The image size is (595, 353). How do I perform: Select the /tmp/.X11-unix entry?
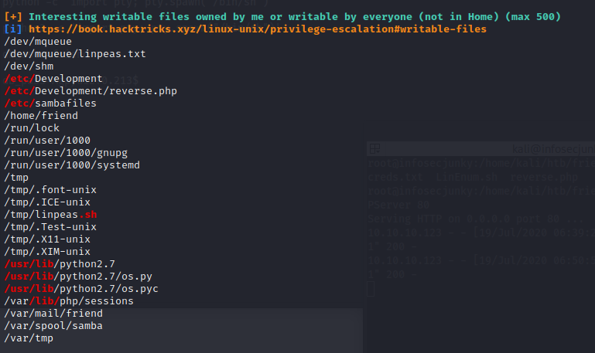tap(47, 239)
